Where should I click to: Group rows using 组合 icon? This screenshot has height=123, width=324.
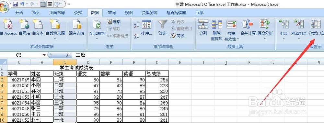284,24
